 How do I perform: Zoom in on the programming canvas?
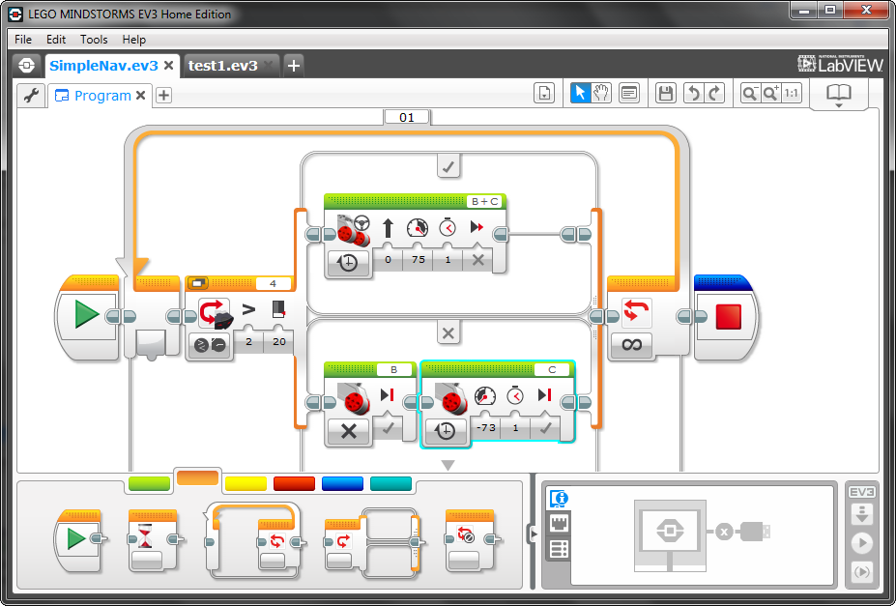[x=768, y=92]
